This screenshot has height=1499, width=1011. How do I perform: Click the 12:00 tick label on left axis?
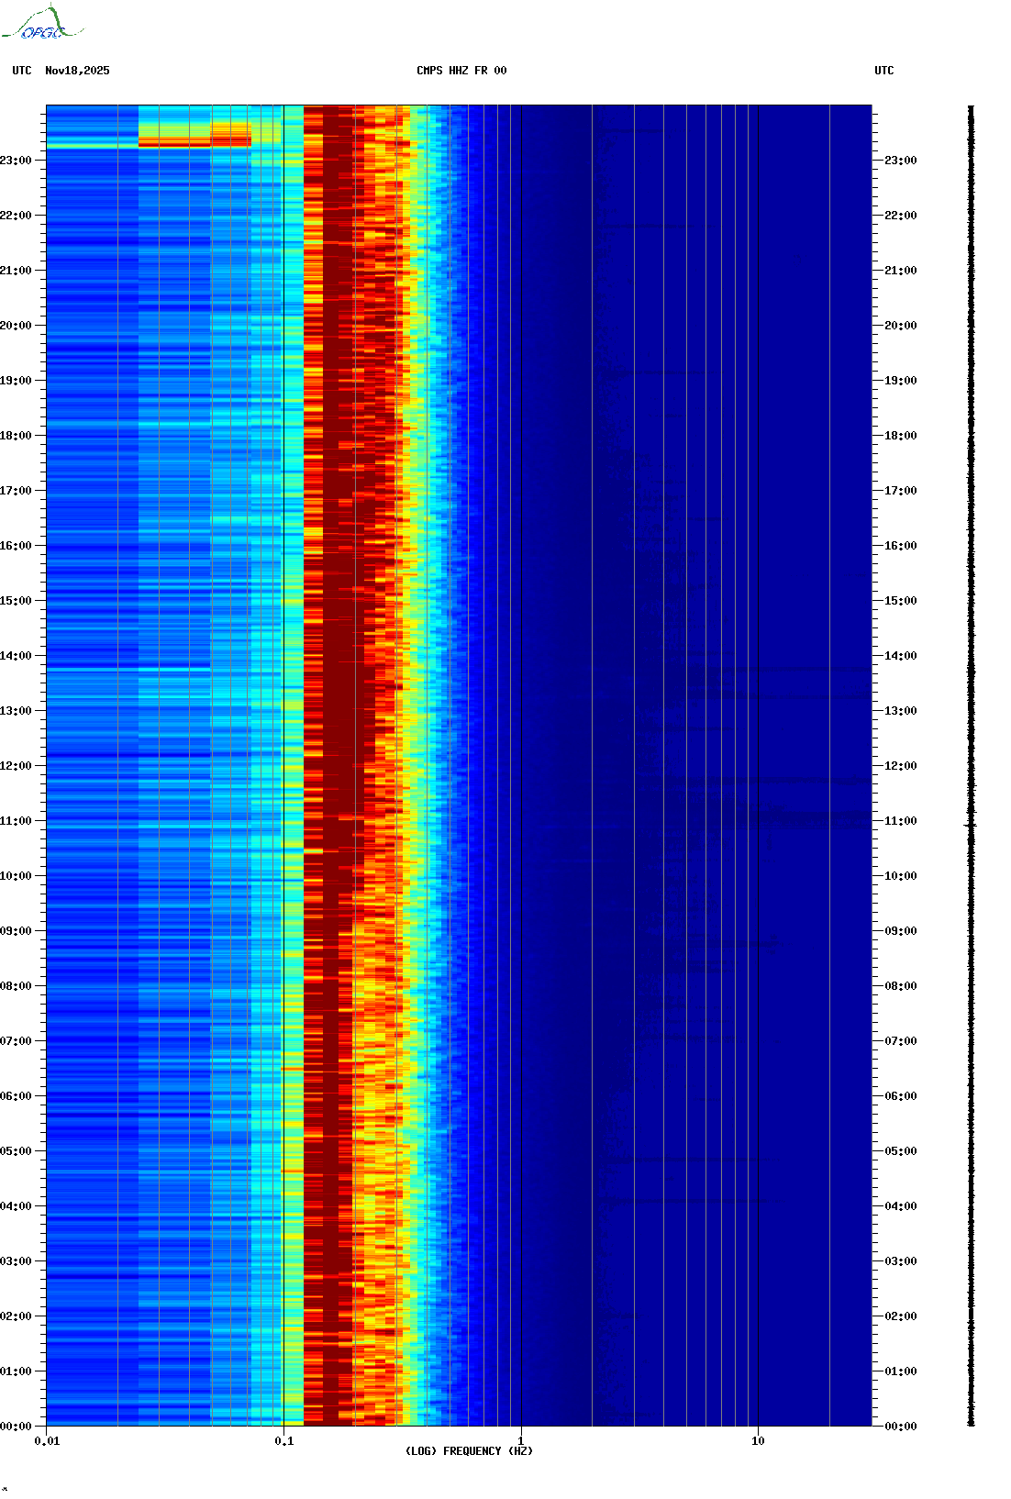point(16,766)
